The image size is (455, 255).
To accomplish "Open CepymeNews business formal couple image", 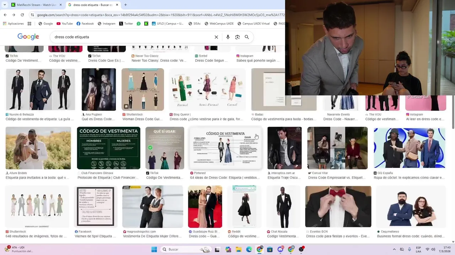I will point(411,206).
